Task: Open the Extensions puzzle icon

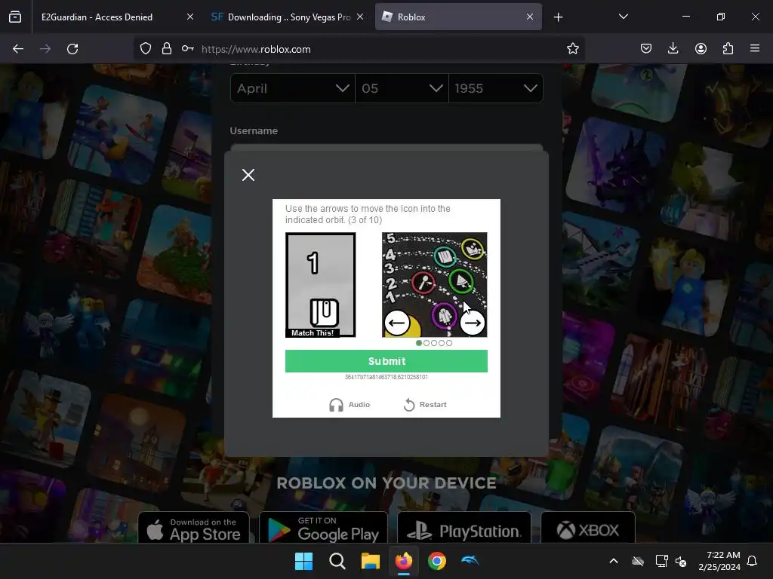Action: coord(728,48)
